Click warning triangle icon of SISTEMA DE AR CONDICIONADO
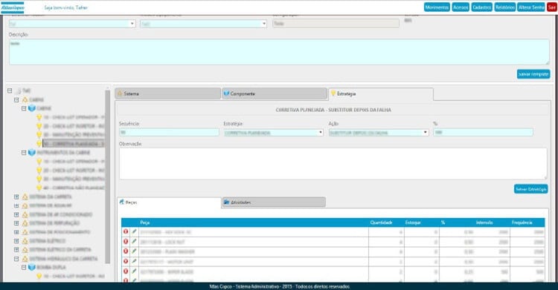Screen dimensions: 558x290 (x=25, y=214)
